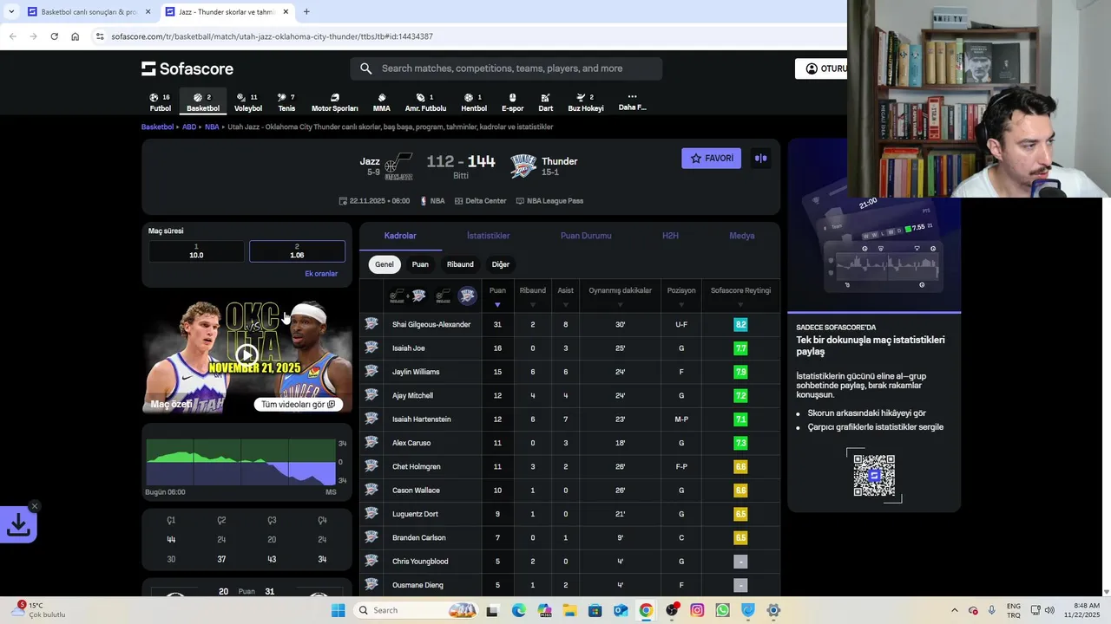The image size is (1111, 624).
Task: Select the Puan stats pill
Action: 420,264
